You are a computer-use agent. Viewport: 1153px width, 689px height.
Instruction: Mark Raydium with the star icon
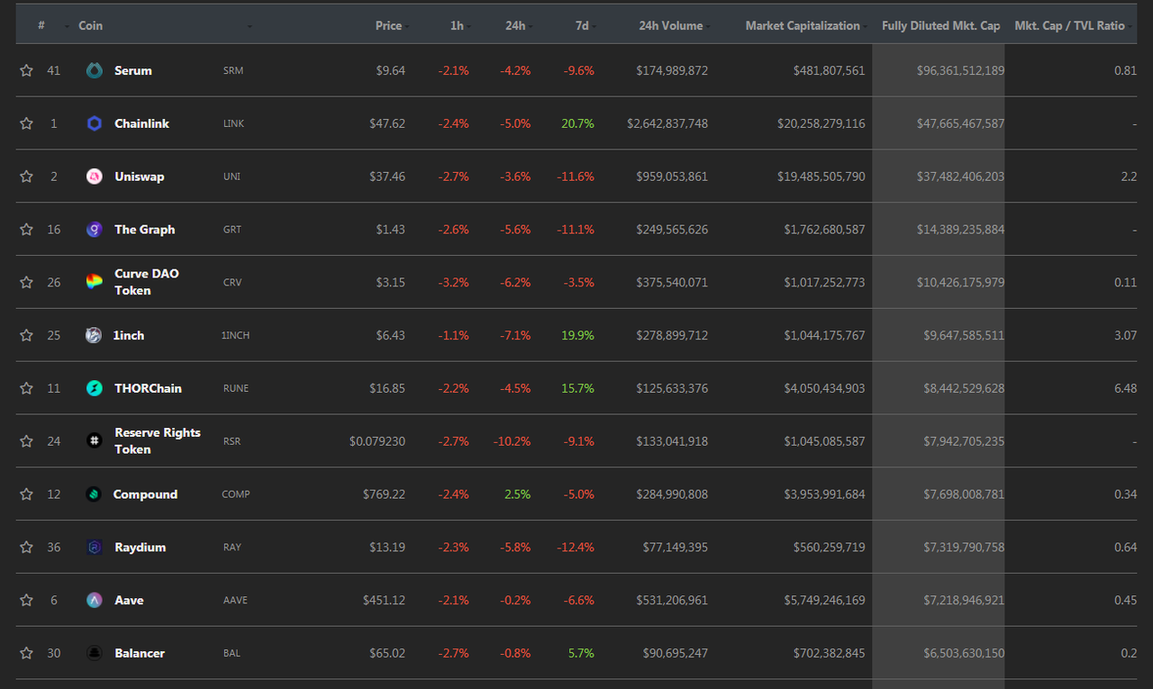(26, 547)
